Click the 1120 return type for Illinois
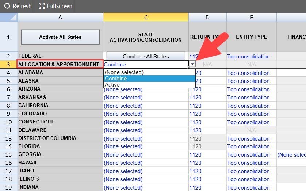306x191 pixels. (x=195, y=179)
